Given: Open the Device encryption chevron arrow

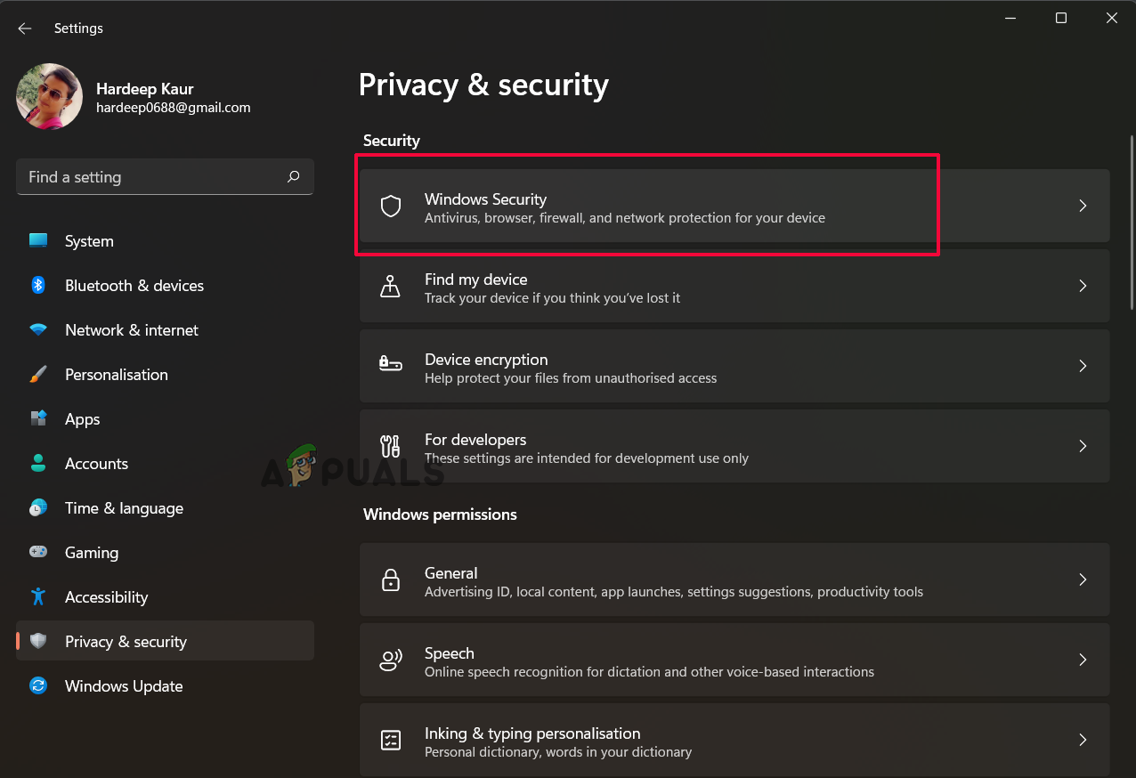Looking at the screenshot, I should [1083, 366].
